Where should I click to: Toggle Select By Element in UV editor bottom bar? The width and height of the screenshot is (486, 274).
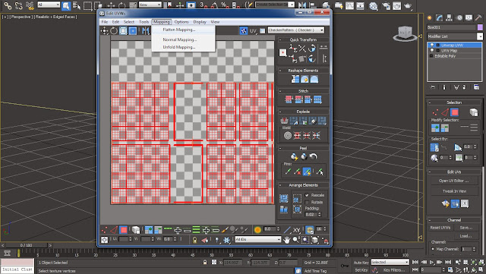[136, 230]
